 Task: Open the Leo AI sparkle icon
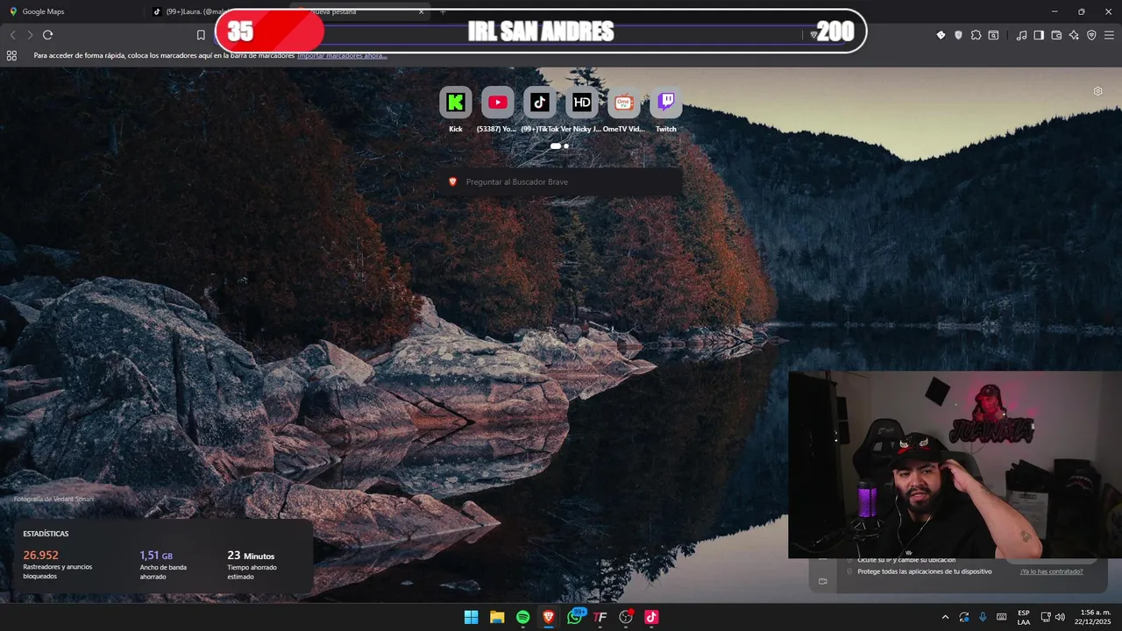pyautogui.click(x=1074, y=35)
